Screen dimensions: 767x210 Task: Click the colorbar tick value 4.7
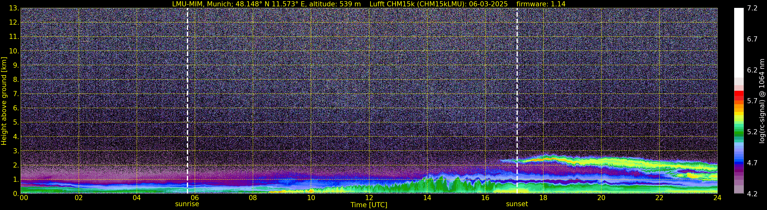click(752, 163)
